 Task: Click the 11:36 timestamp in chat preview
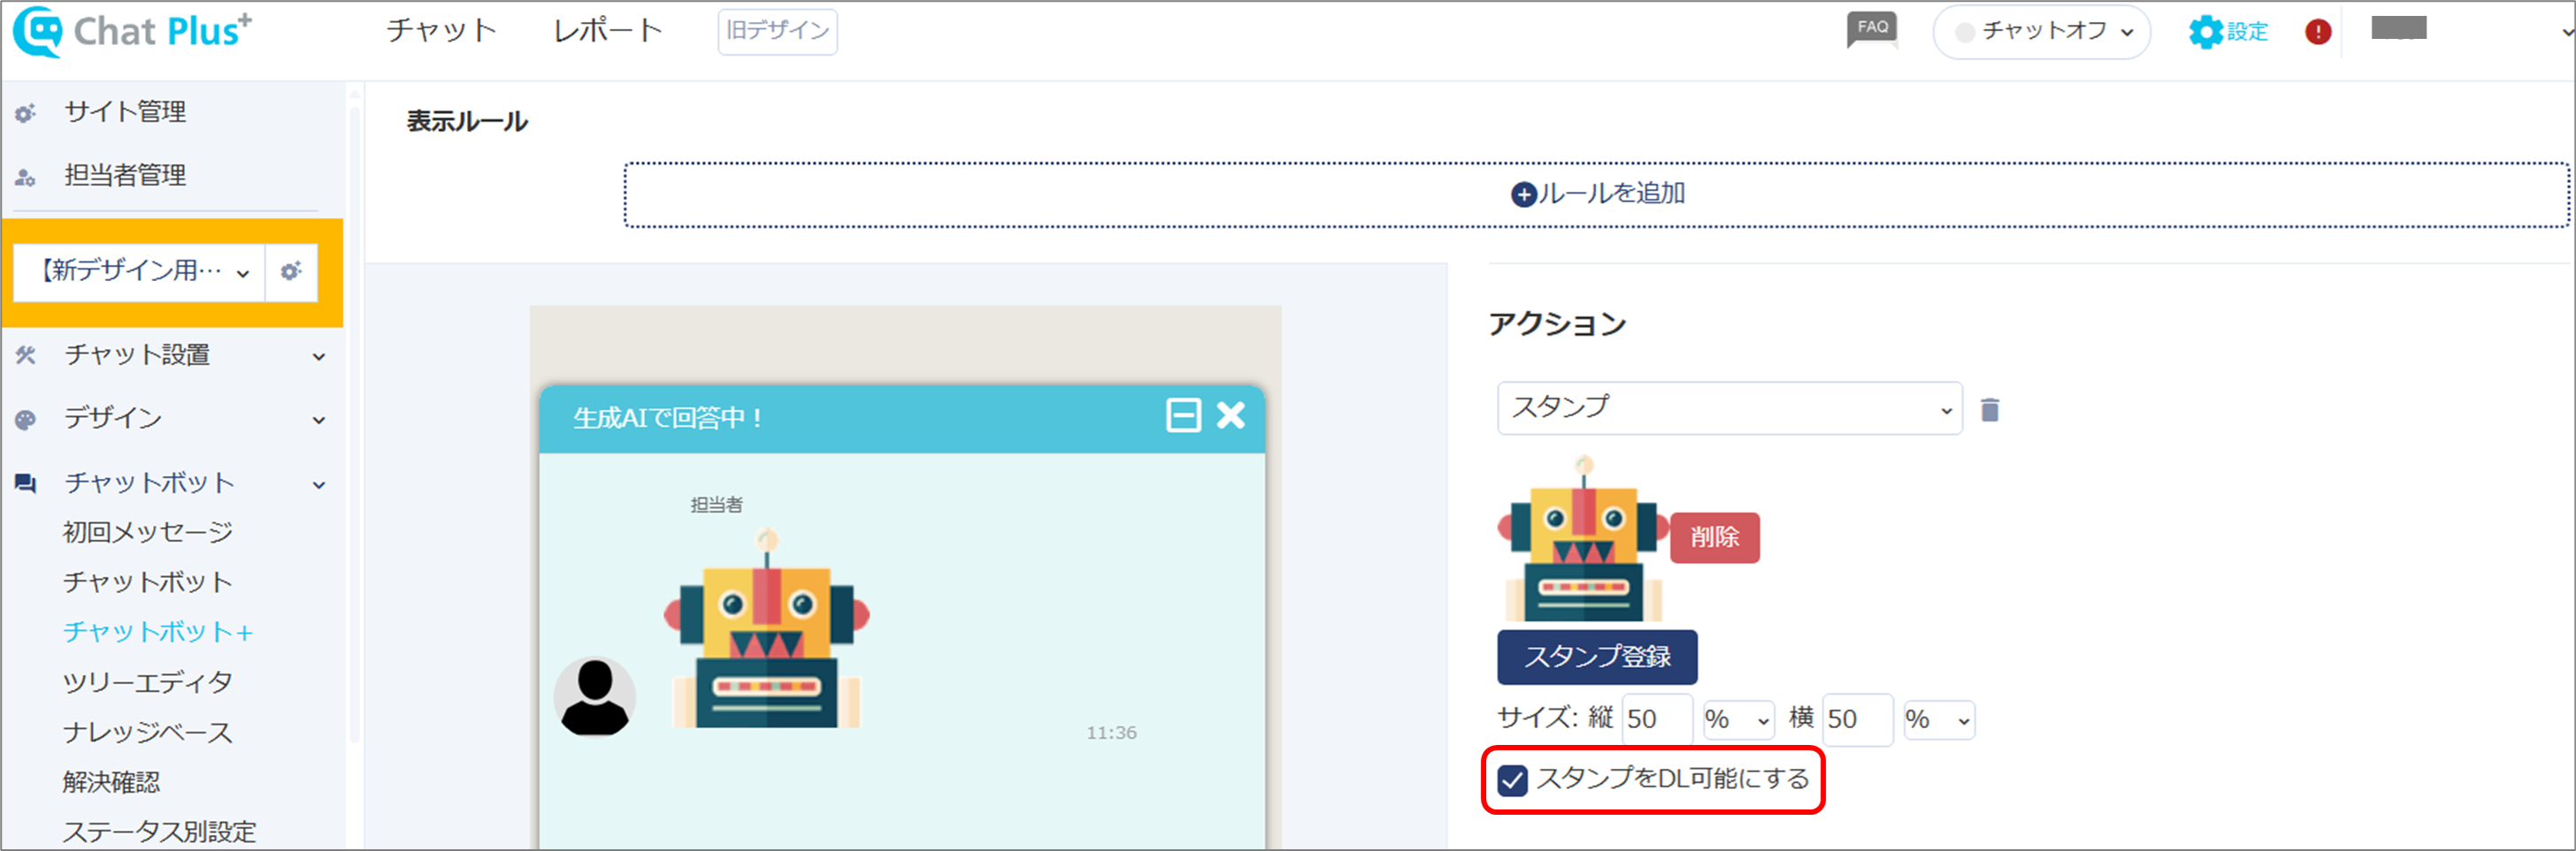click(1111, 733)
